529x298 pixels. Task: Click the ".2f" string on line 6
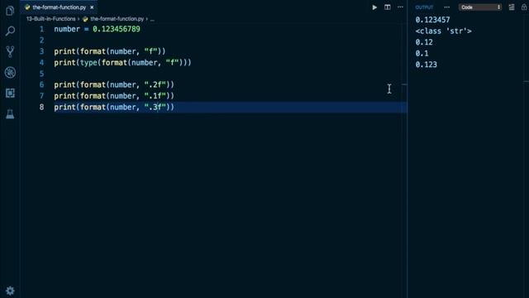tap(155, 84)
